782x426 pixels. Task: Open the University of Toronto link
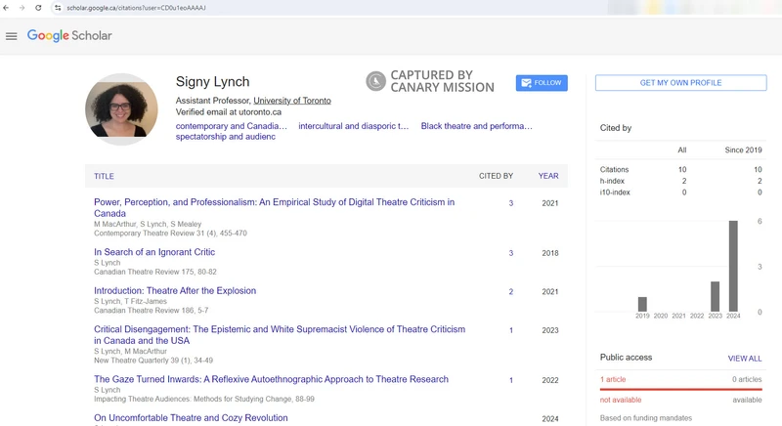[x=291, y=101]
